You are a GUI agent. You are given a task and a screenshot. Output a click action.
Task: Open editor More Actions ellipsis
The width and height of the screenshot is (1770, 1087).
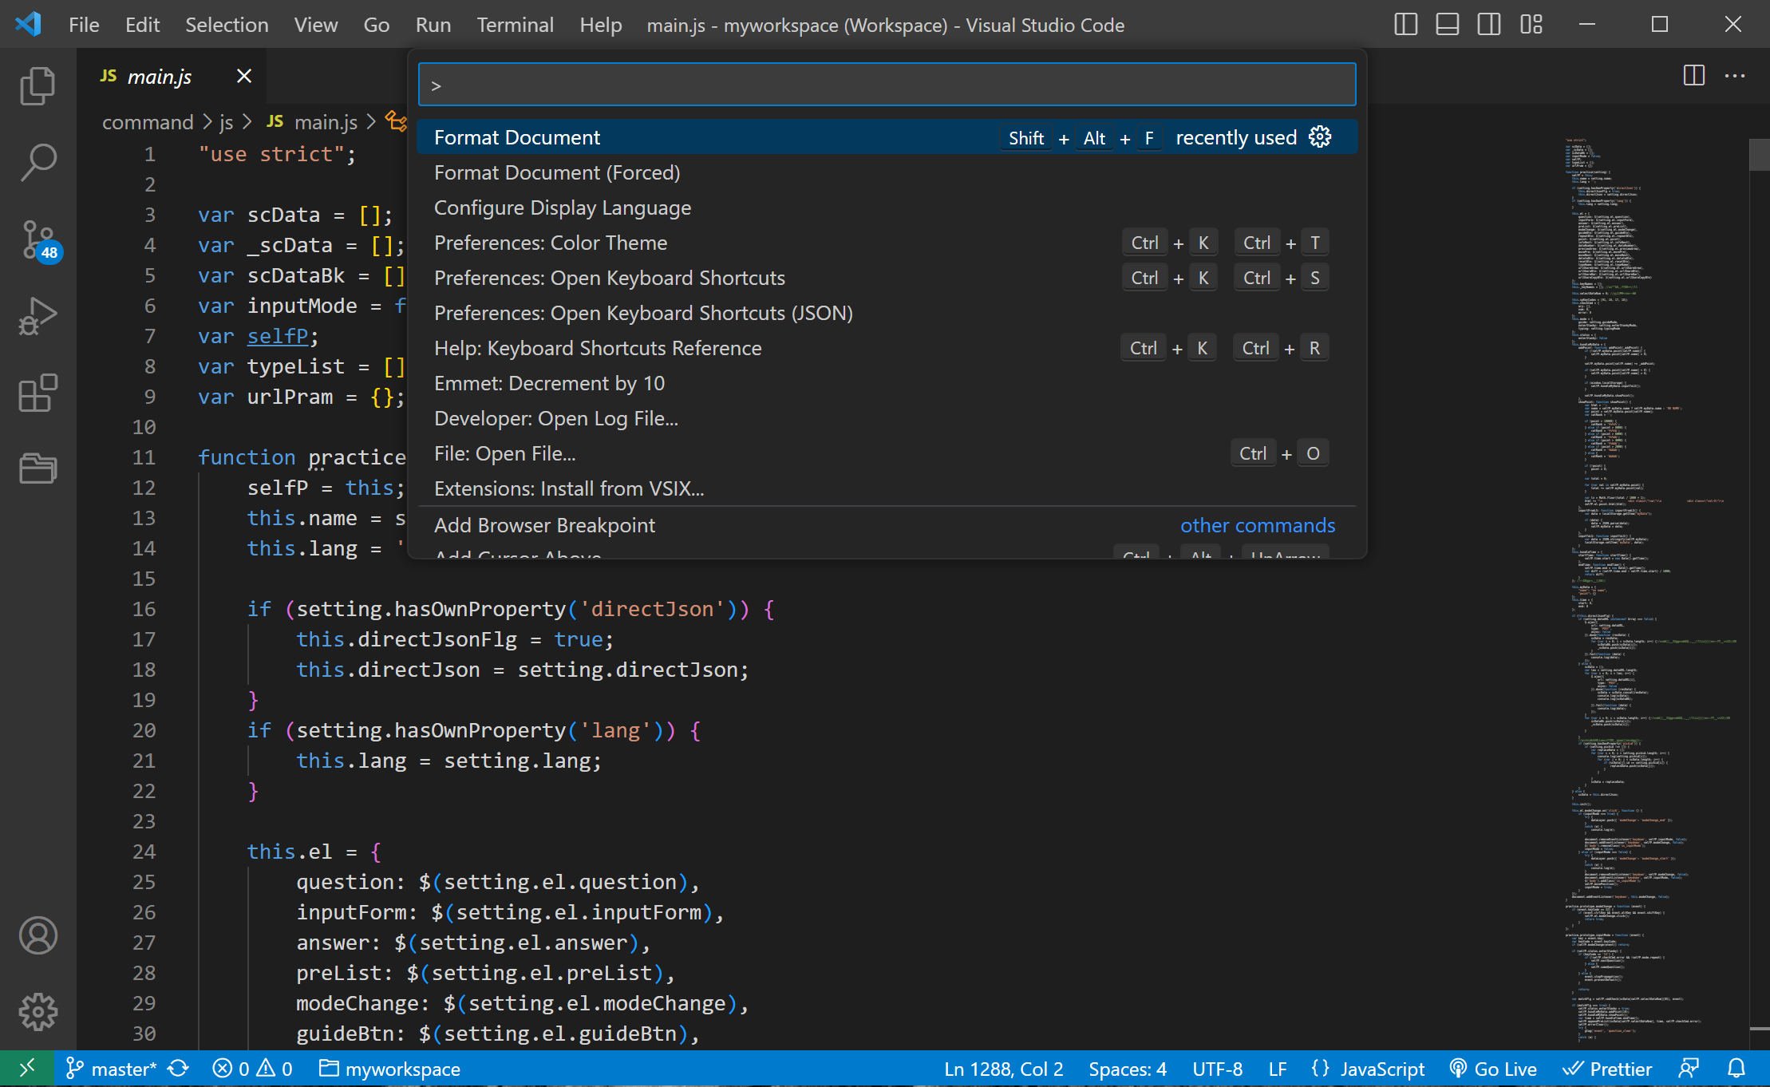pos(1735,76)
